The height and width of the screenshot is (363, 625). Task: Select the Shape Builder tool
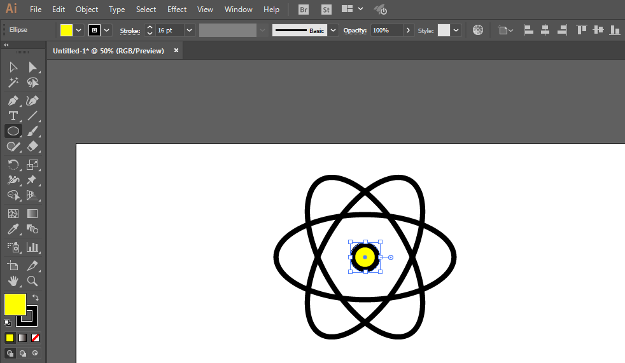(x=13, y=195)
